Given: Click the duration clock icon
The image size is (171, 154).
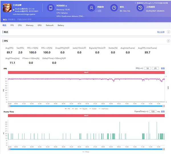Looking at the screenshot, I should tap(114, 8).
